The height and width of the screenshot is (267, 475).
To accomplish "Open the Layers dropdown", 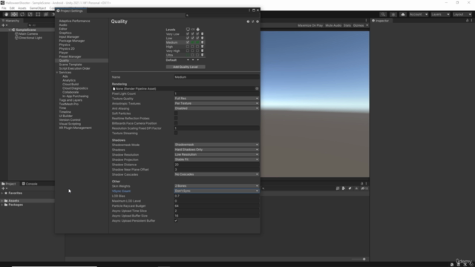I will 440,14.
